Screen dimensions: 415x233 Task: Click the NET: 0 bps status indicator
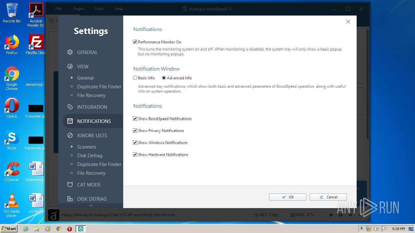(267, 215)
